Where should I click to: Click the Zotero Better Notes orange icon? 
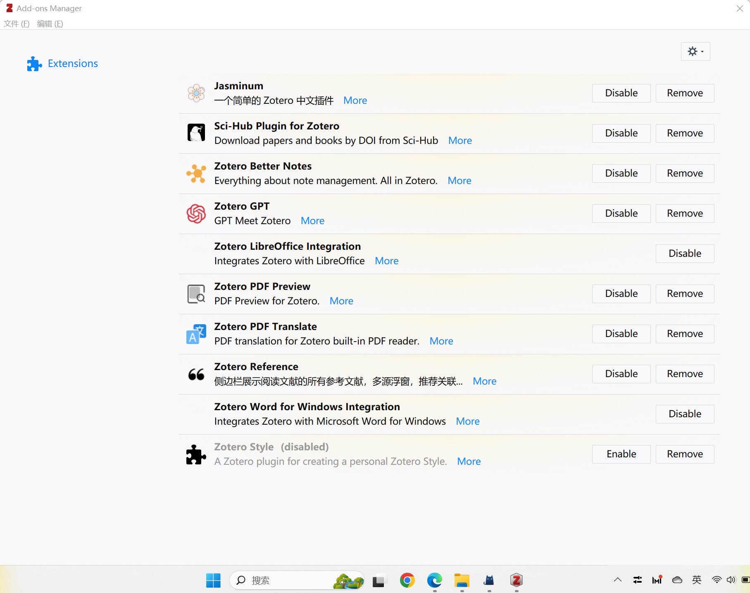196,173
